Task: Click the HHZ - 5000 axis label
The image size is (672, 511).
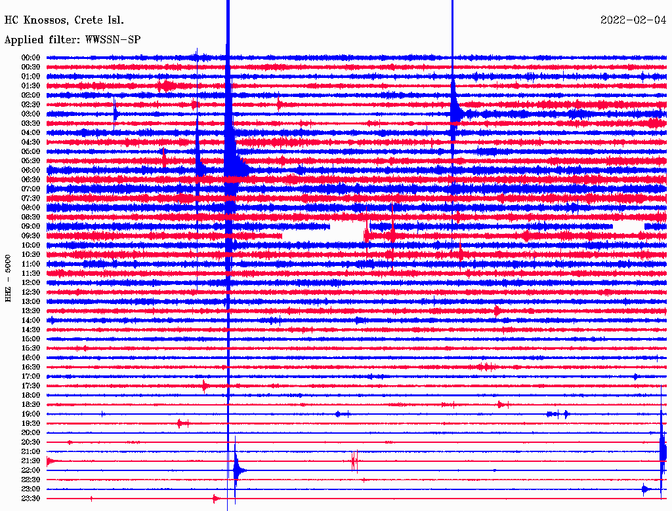Action: [8, 278]
